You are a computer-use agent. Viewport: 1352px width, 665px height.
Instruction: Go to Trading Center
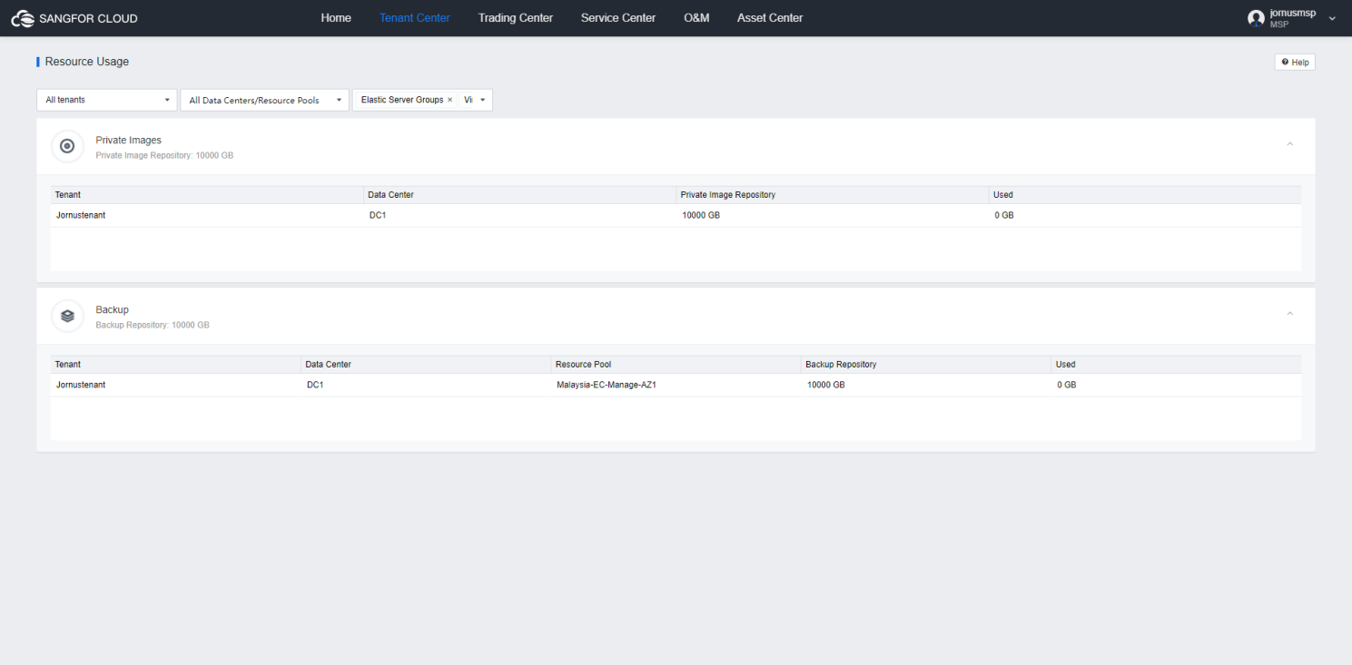pyautogui.click(x=516, y=18)
